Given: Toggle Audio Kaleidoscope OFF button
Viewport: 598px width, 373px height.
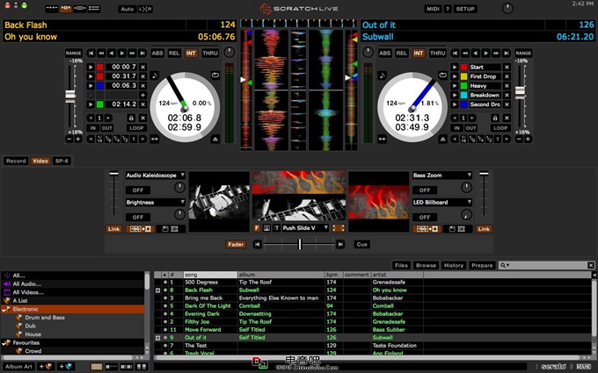Looking at the screenshot, I should pyautogui.click(x=138, y=190).
